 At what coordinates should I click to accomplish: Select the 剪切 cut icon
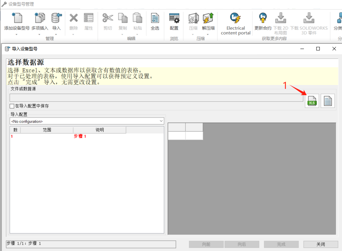click(x=108, y=18)
